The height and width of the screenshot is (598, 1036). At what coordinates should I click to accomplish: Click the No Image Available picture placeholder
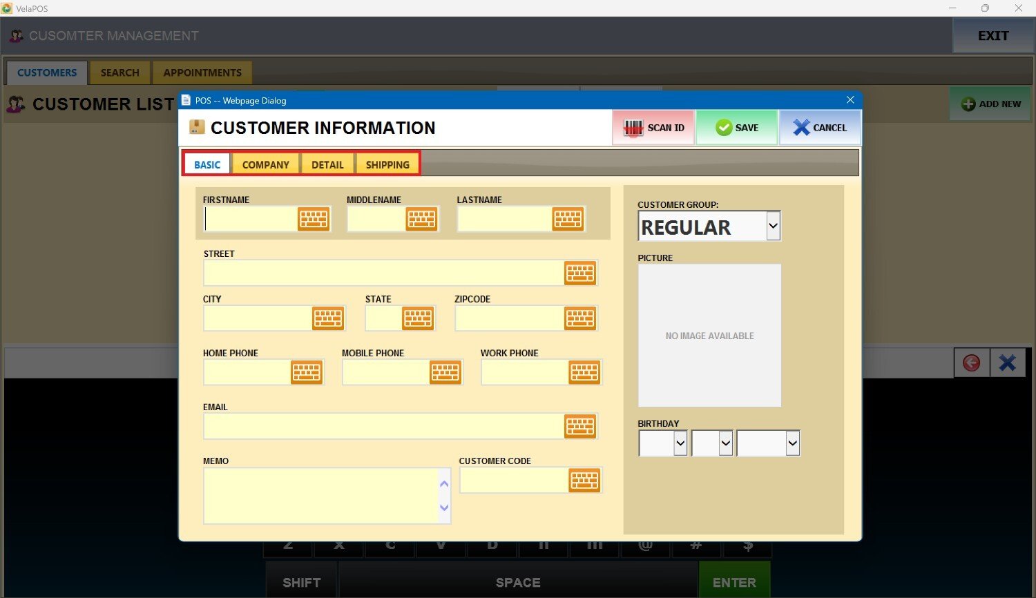709,336
